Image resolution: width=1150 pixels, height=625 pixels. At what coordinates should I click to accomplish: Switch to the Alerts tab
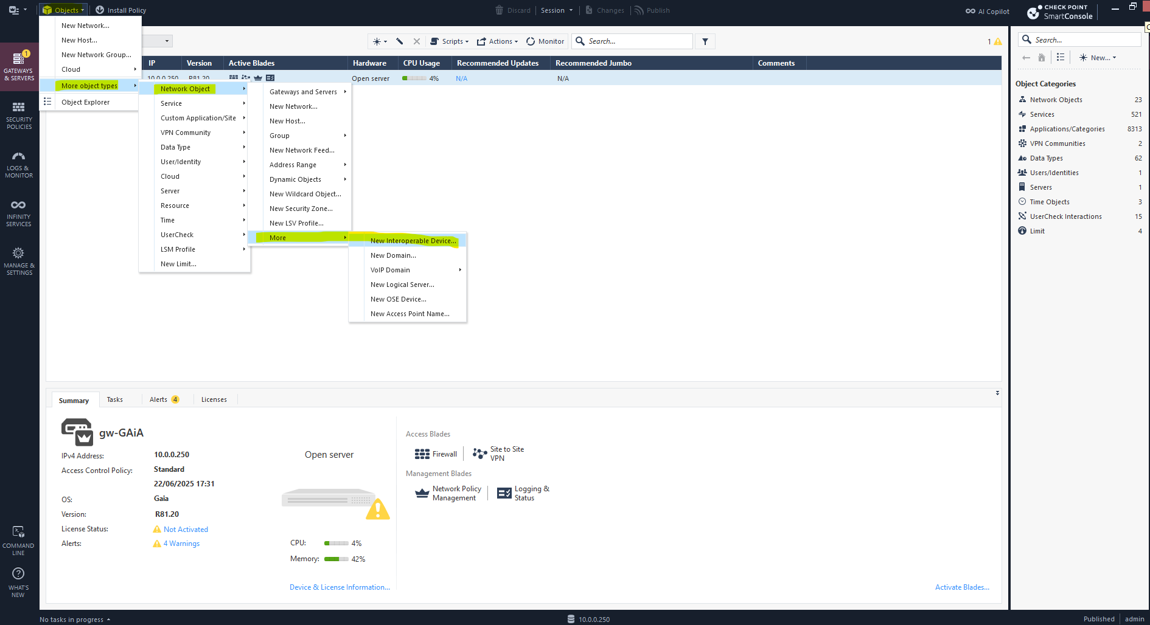(164, 399)
